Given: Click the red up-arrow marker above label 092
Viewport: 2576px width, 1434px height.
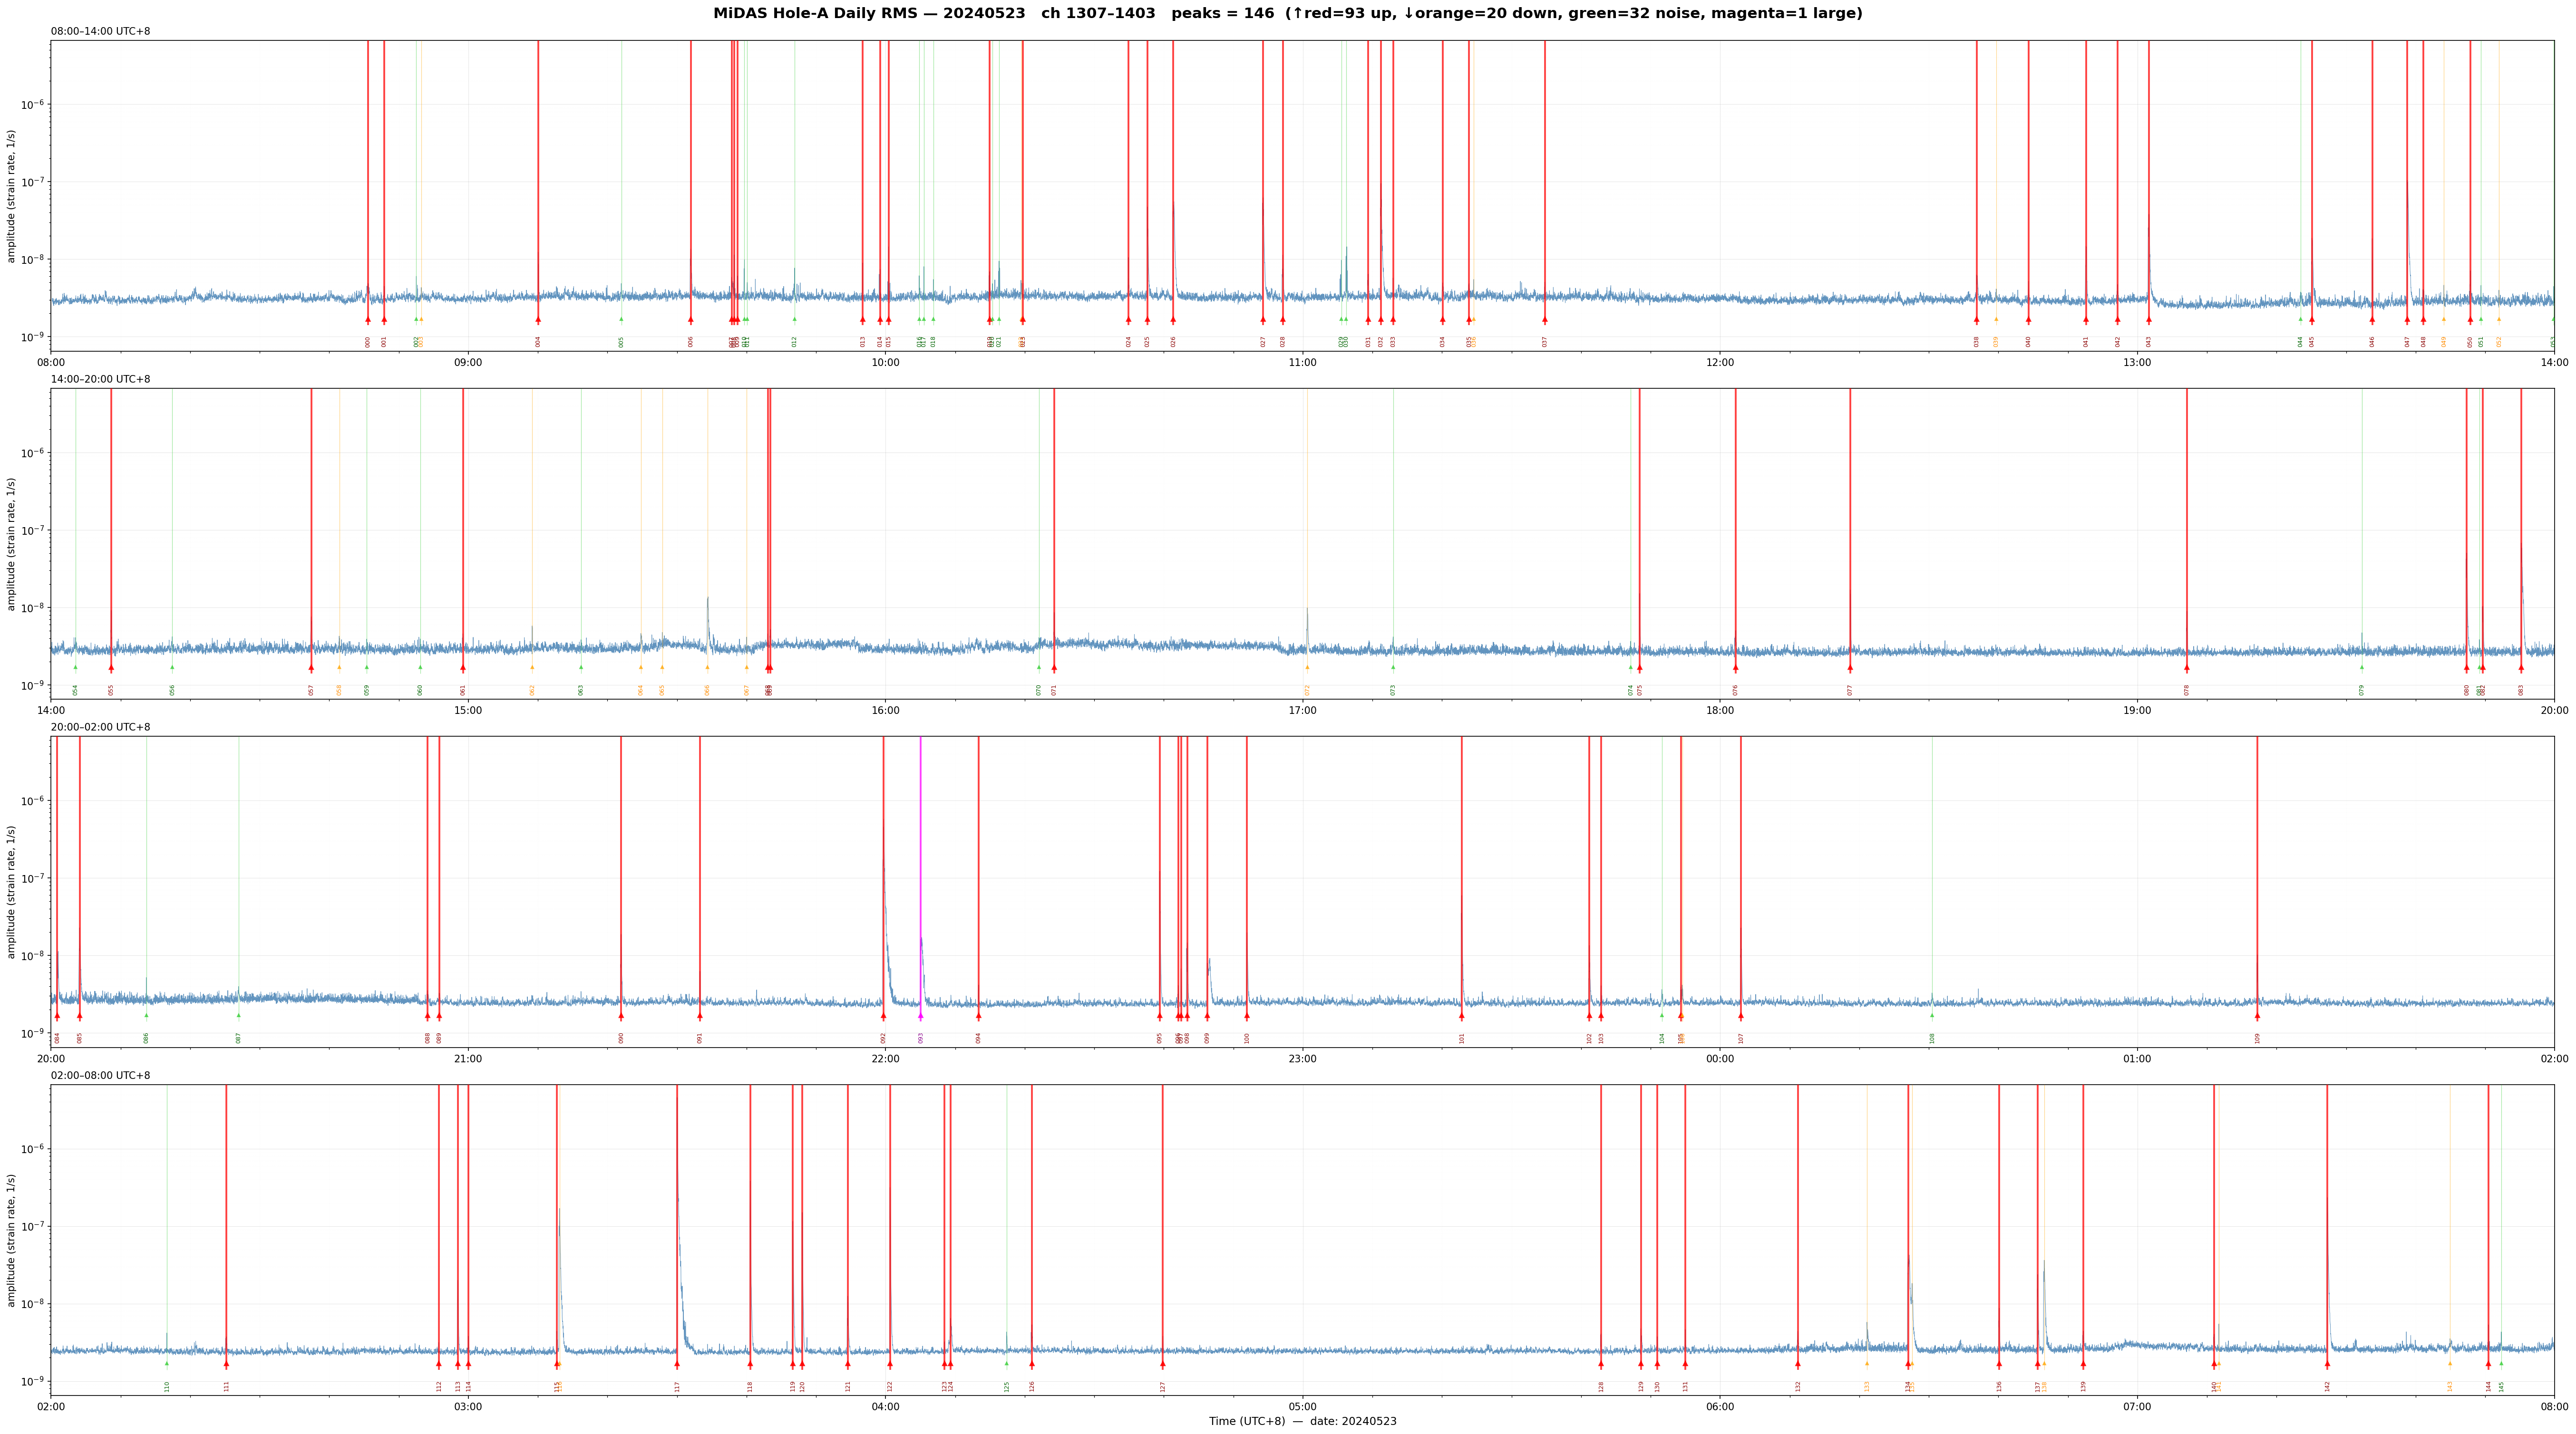Looking at the screenshot, I should (x=883, y=1016).
